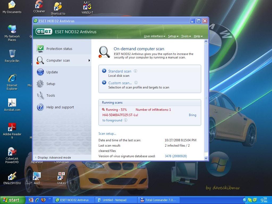Click taskbar clock showing 9:59 PM
The width and height of the screenshot is (272, 204).
point(264,200)
